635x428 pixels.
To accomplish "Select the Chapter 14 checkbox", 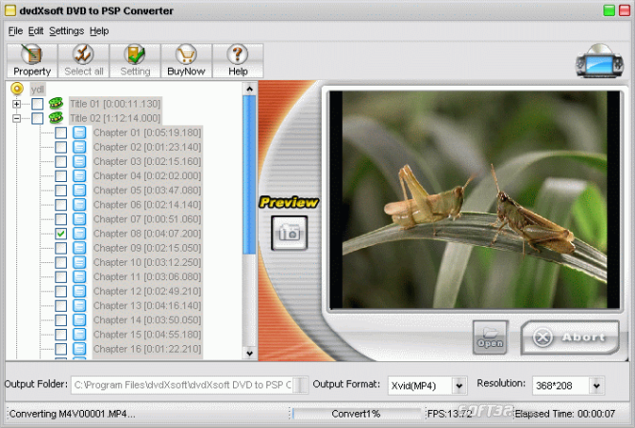I will coord(61,320).
